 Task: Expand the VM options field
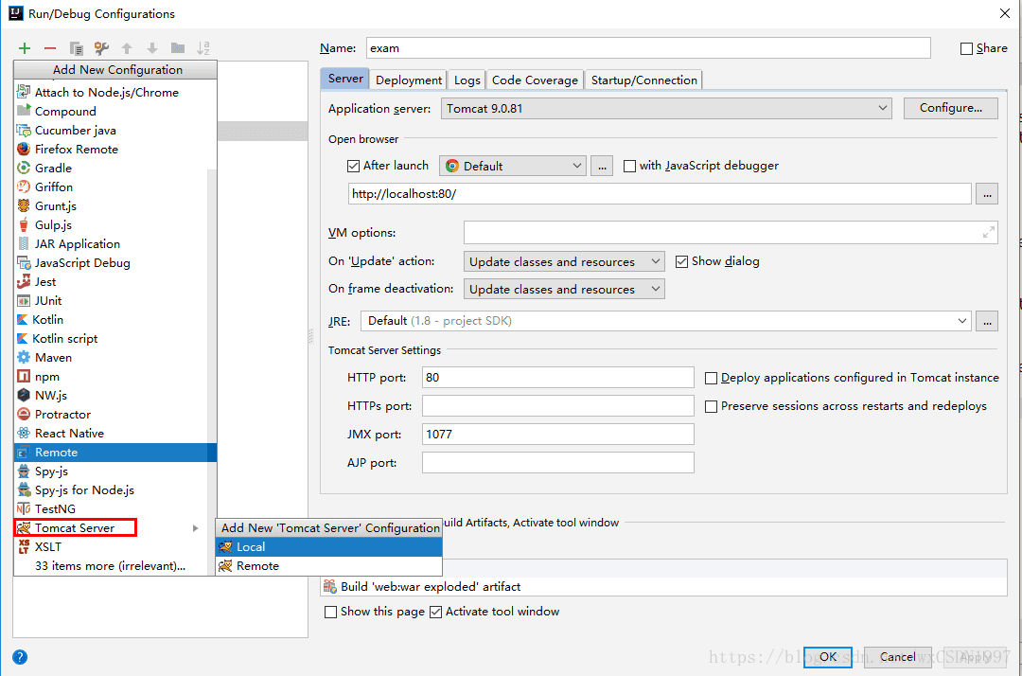click(x=989, y=232)
